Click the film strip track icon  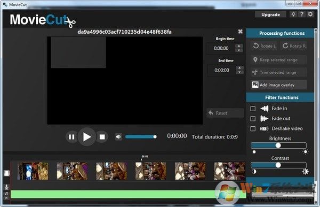coord(6,173)
